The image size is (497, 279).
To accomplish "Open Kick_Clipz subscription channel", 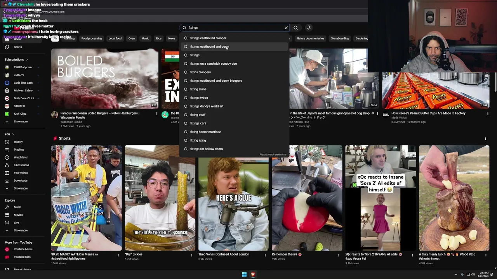I will pos(20,114).
